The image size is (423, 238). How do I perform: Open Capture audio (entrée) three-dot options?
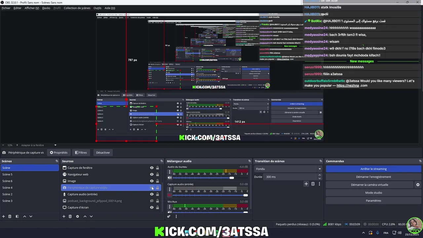[x=170, y=189]
